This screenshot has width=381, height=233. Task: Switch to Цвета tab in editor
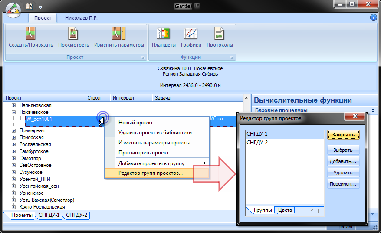[x=285, y=210]
